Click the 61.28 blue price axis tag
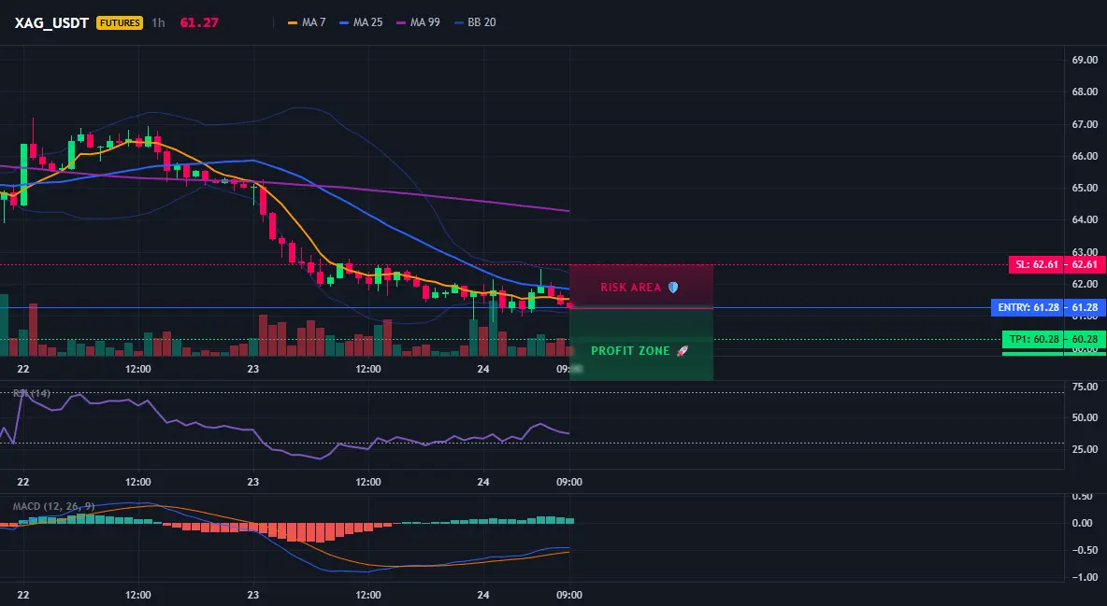 [x=1085, y=307]
